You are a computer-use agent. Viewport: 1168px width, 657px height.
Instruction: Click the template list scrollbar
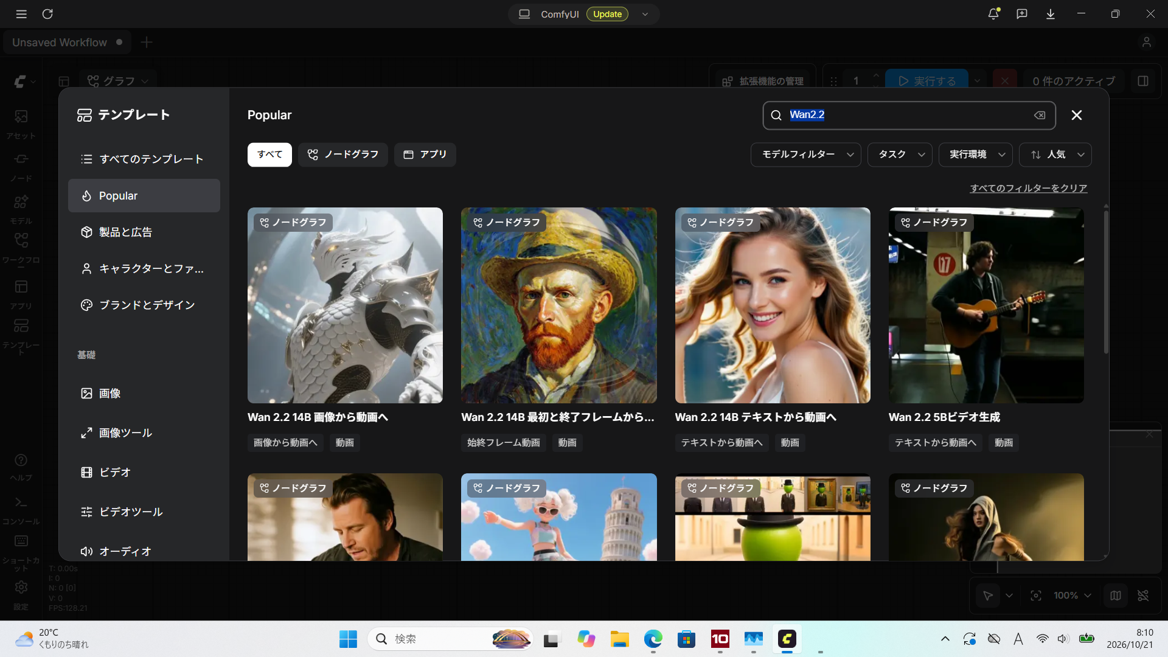point(1106,281)
